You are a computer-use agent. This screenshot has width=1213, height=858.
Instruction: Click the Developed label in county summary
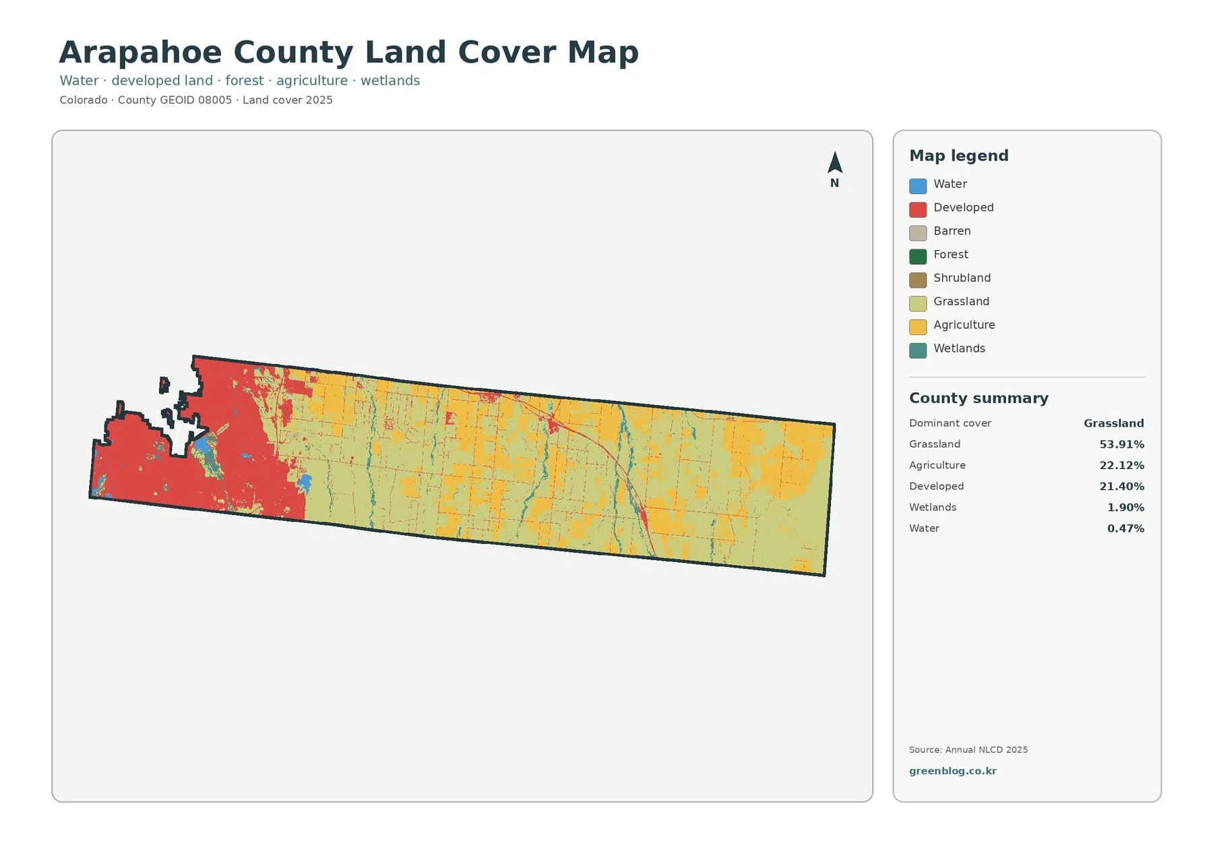coord(937,486)
